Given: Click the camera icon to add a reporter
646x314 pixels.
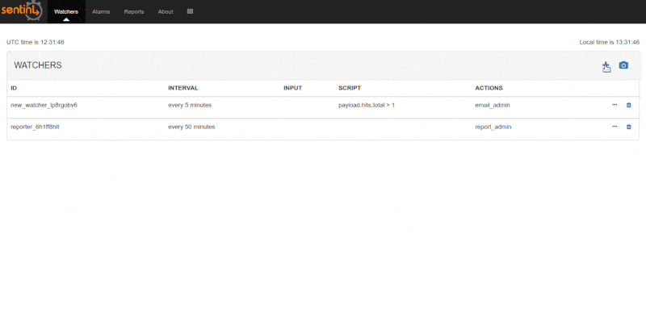Looking at the screenshot, I should point(623,65).
